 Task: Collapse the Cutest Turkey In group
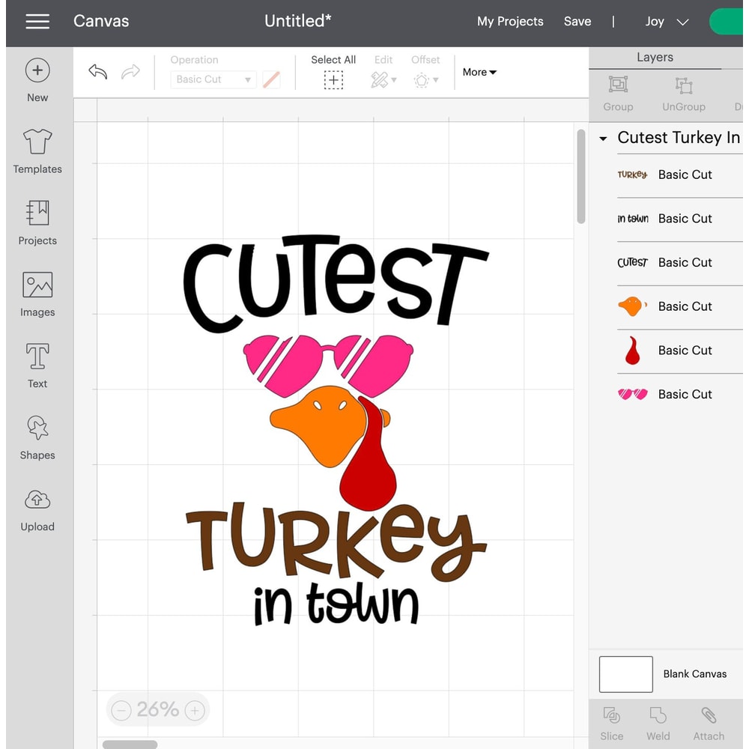coord(603,139)
